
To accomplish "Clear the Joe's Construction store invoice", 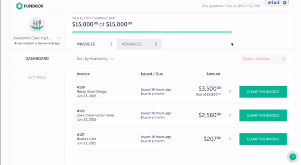I will (x=263, y=115).
